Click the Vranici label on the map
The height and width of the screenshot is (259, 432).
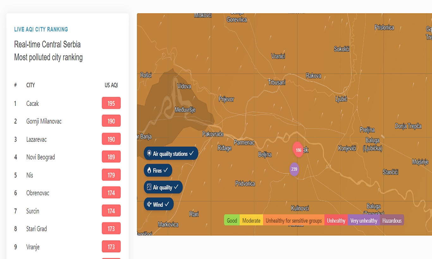point(278,56)
